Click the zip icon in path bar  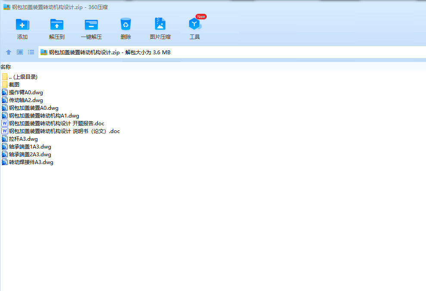coord(44,53)
